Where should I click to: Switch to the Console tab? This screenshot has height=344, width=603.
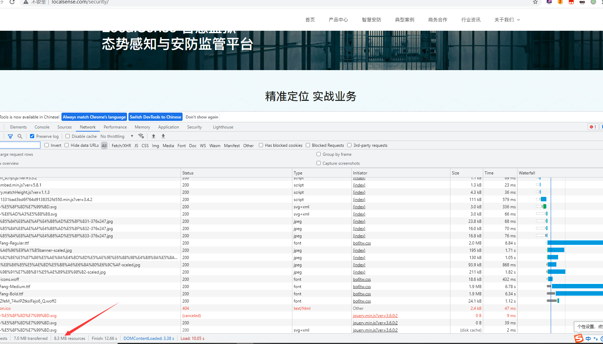tap(42, 127)
